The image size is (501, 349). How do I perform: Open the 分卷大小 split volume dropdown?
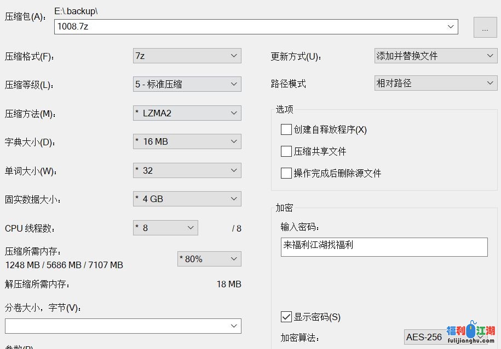point(123,326)
